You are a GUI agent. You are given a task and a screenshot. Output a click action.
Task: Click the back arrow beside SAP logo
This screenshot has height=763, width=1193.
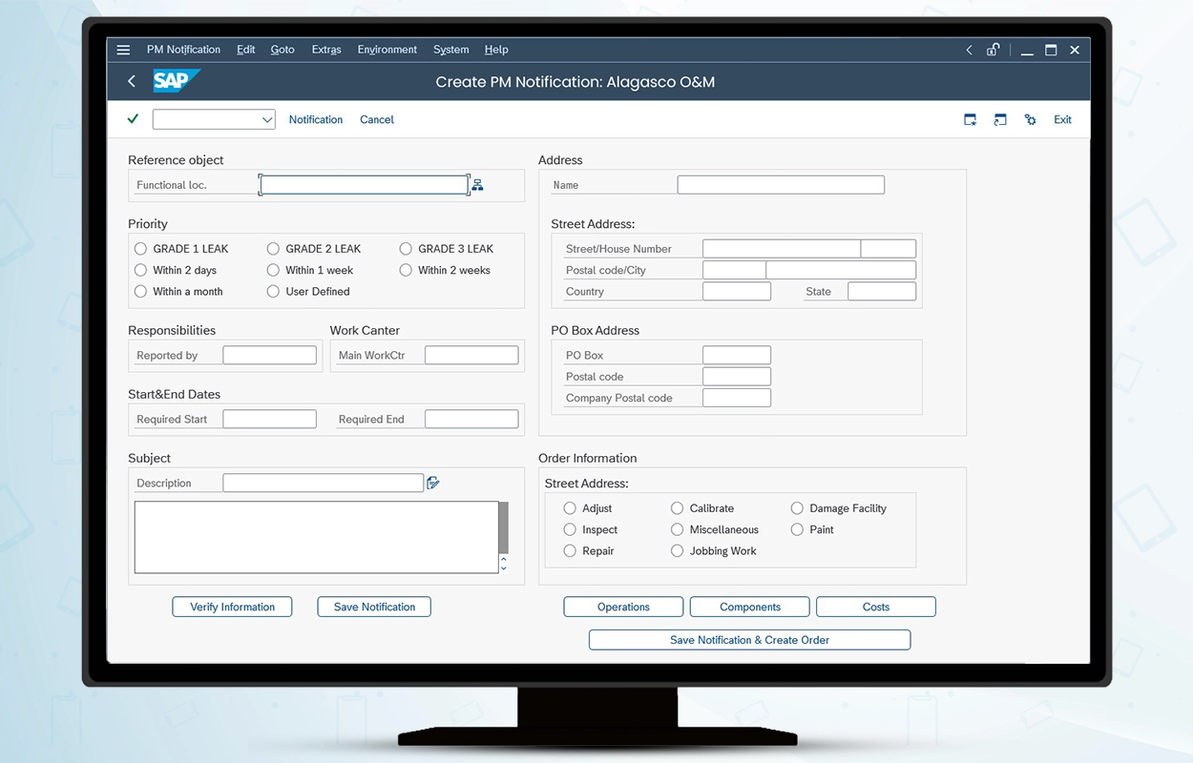click(x=132, y=81)
